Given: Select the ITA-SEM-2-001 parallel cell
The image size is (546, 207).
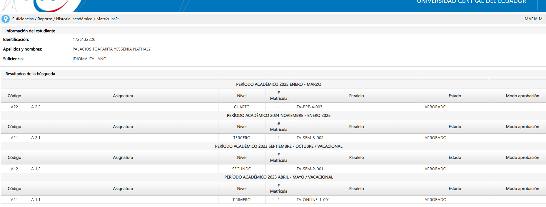Looking at the screenshot, I should pyautogui.click(x=357, y=169).
